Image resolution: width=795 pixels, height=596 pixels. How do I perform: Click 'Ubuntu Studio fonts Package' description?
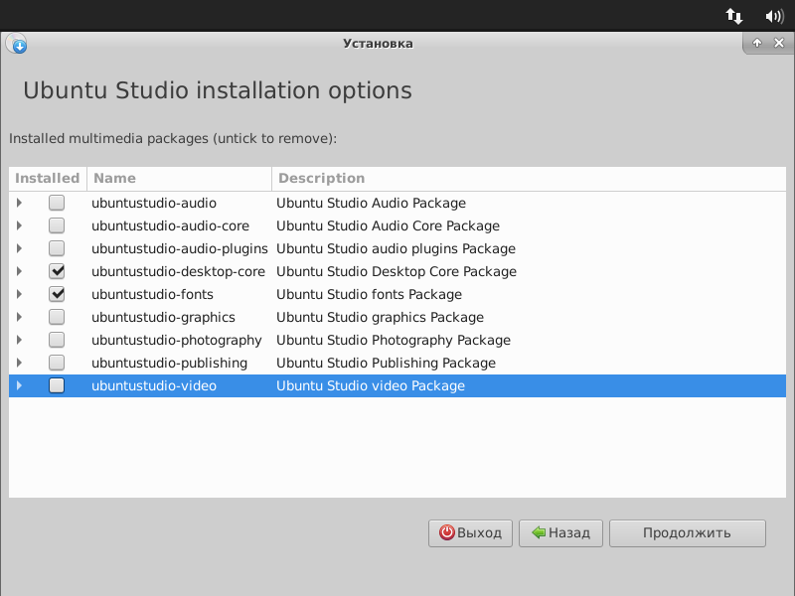pyautogui.click(x=369, y=294)
